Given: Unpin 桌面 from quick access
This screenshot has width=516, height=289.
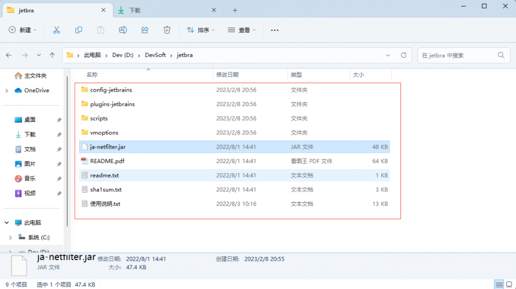Looking at the screenshot, I should (x=59, y=120).
